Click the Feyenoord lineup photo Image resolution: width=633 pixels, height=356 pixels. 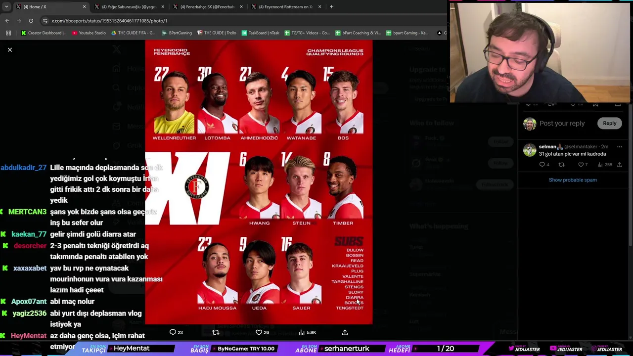(259, 182)
